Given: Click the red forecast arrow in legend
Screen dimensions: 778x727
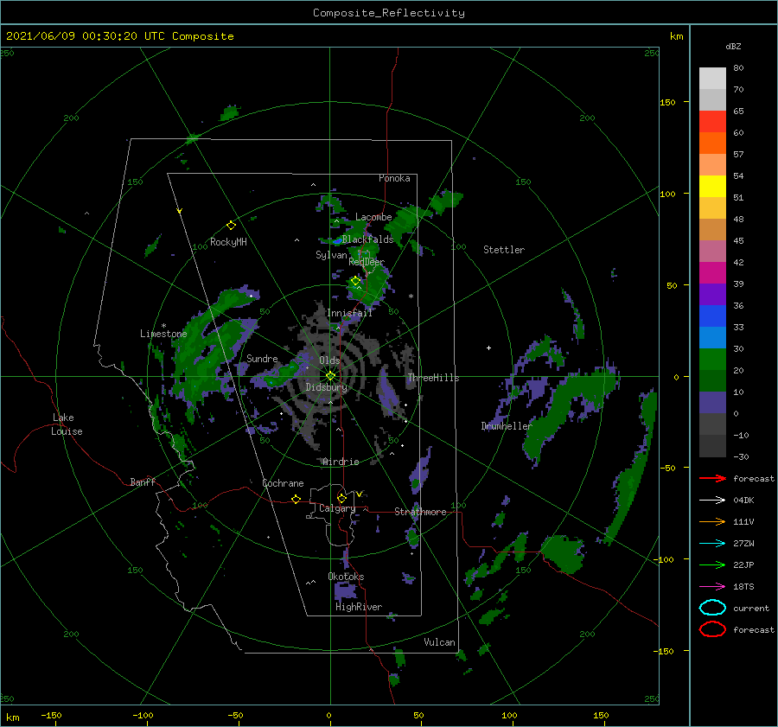Looking at the screenshot, I should 712,478.
